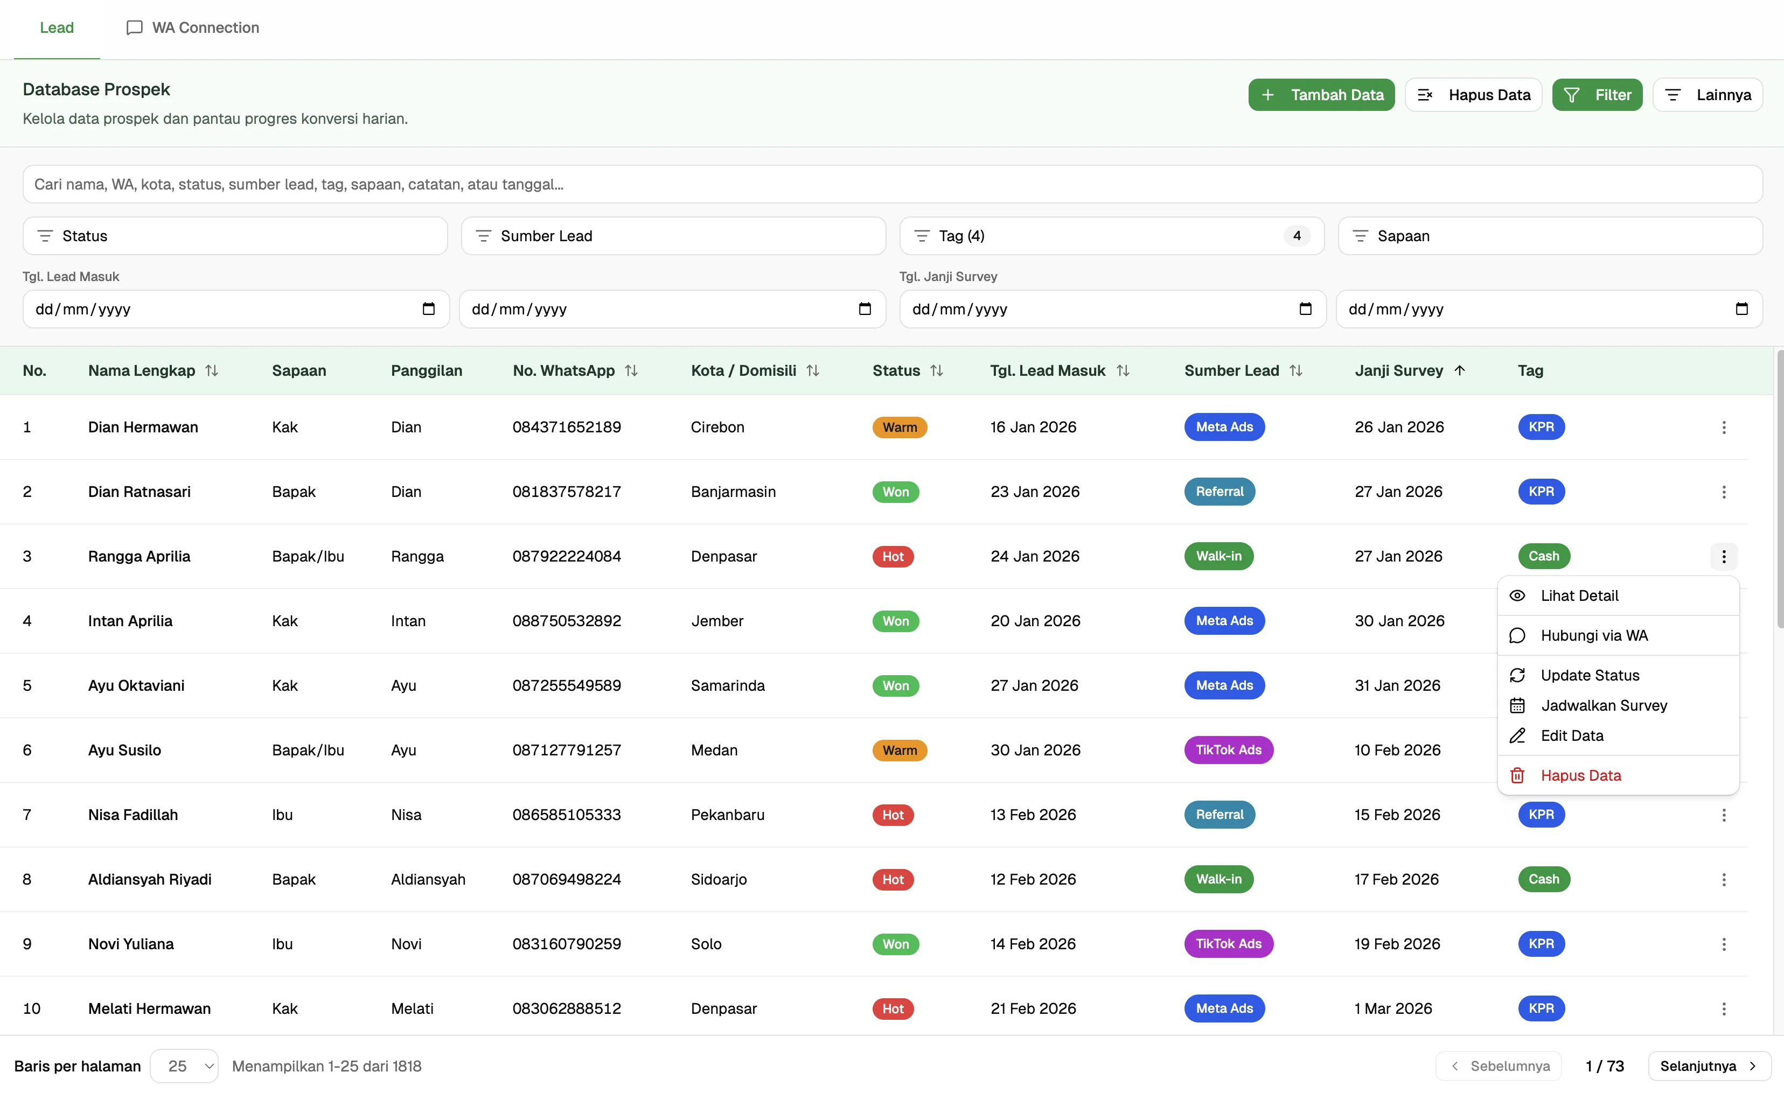This screenshot has width=1784, height=1093.
Task: Click the vertical table scrollbar
Action: coord(1779,489)
